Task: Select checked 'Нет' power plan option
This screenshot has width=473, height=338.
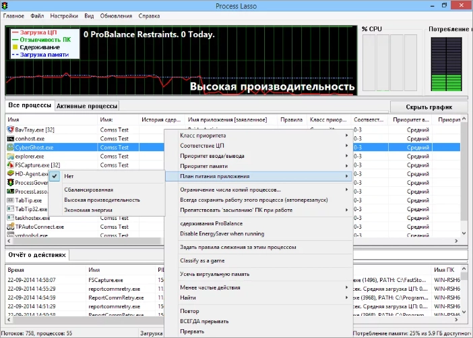Action: point(106,176)
